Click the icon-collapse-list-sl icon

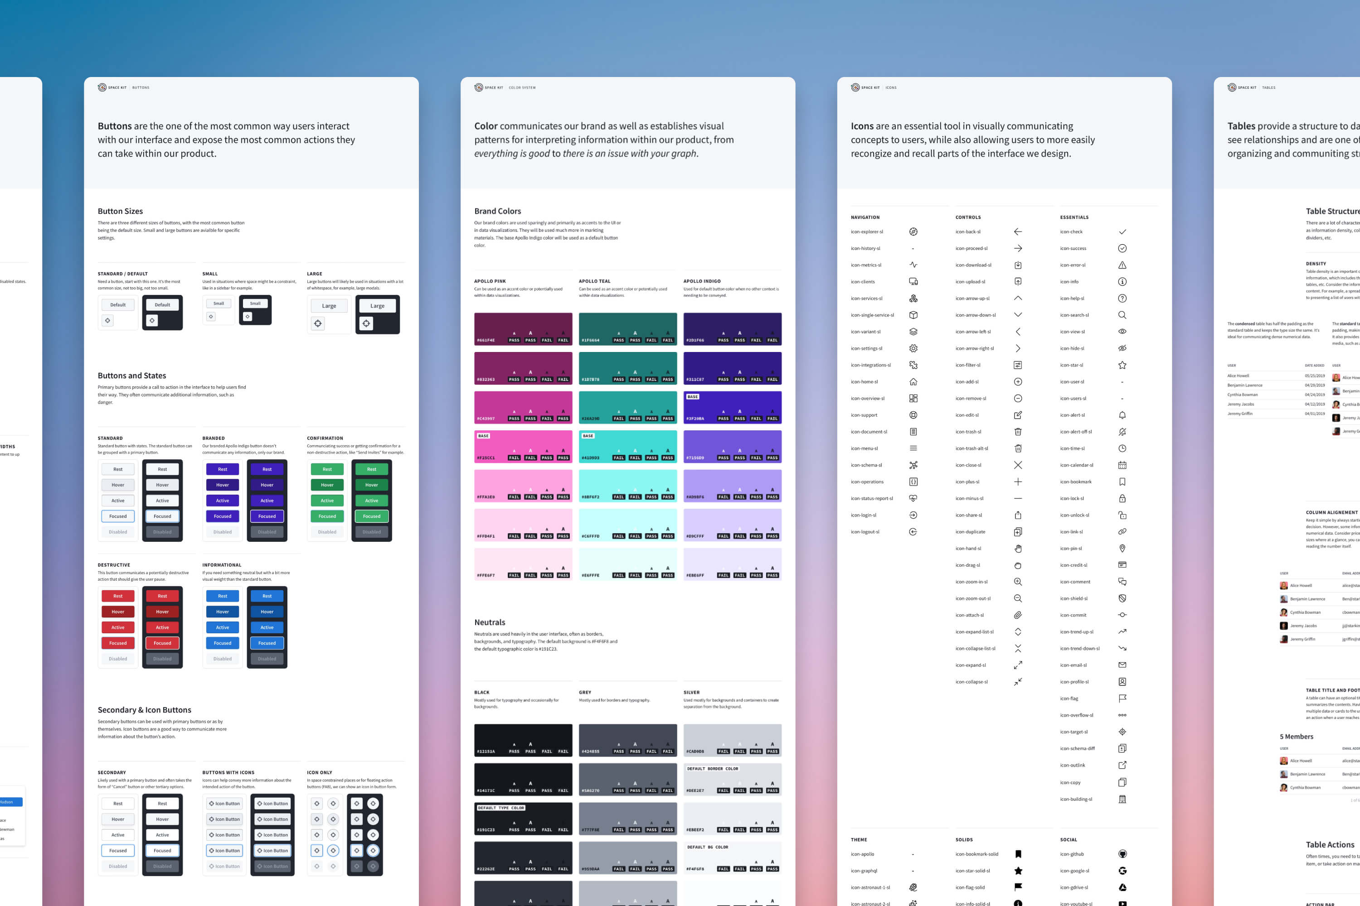tap(1018, 648)
